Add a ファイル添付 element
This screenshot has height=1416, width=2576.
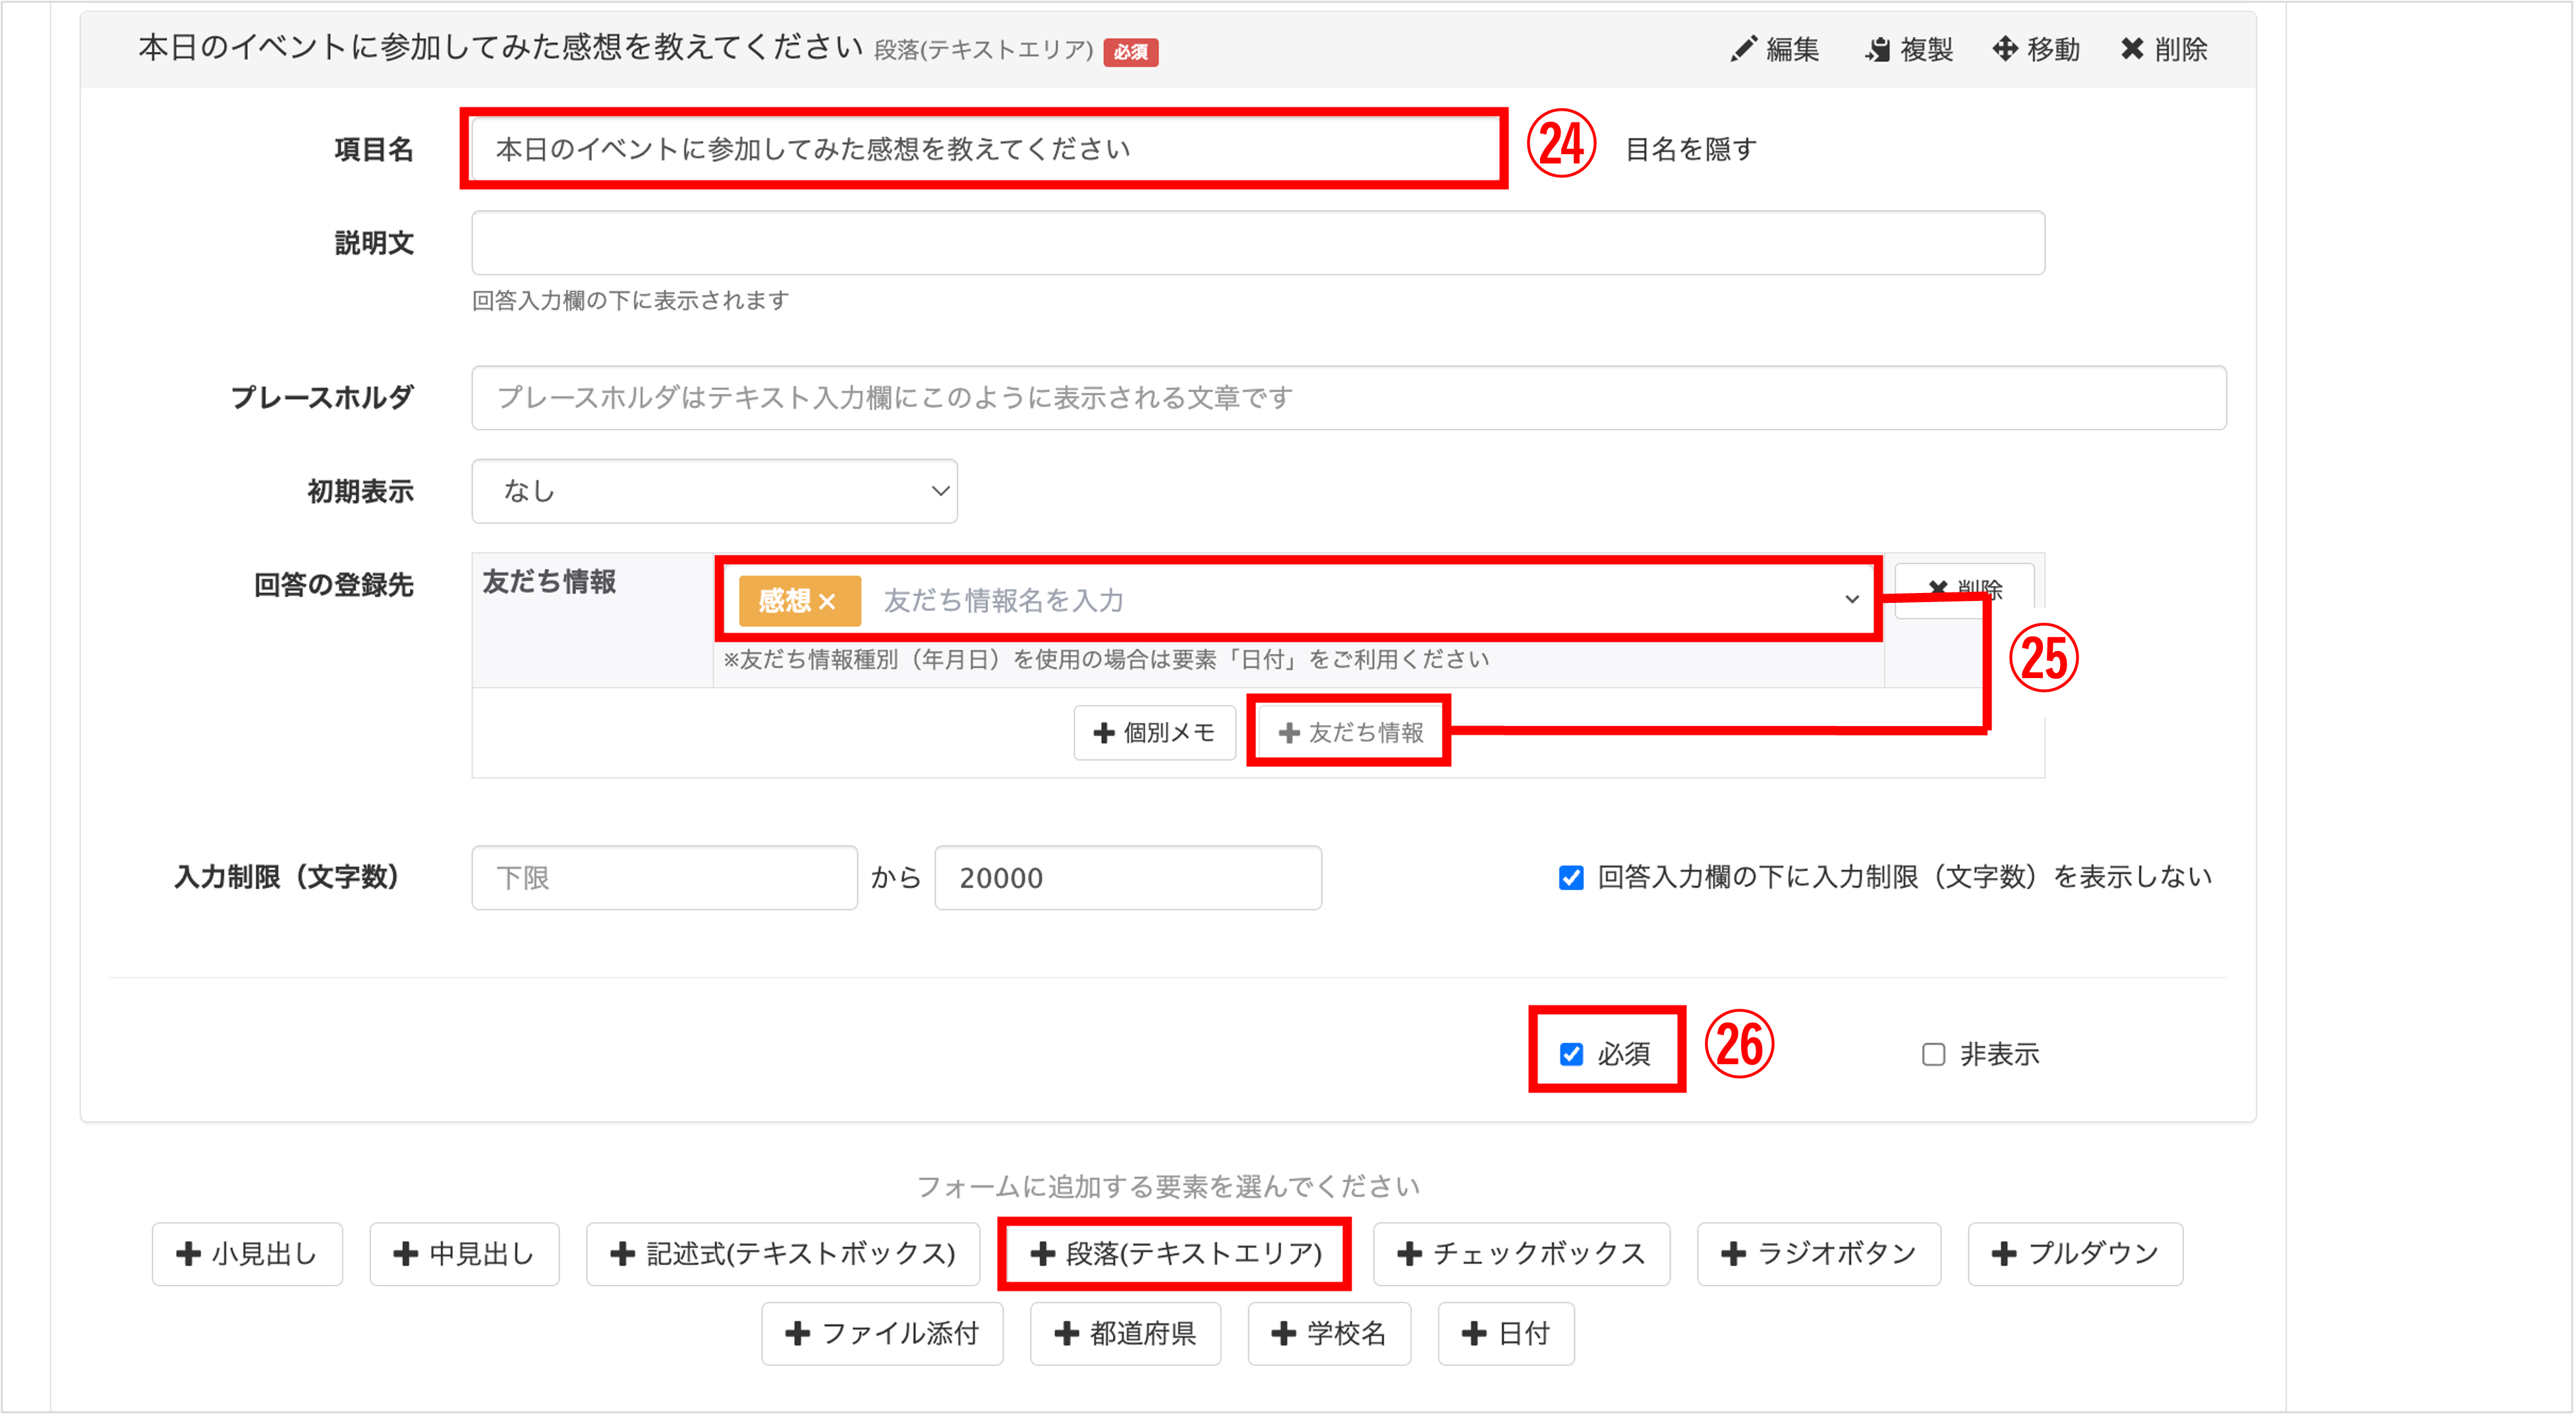(882, 1334)
